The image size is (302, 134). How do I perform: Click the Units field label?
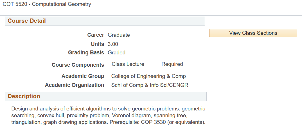pyautogui.click(x=97, y=44)
